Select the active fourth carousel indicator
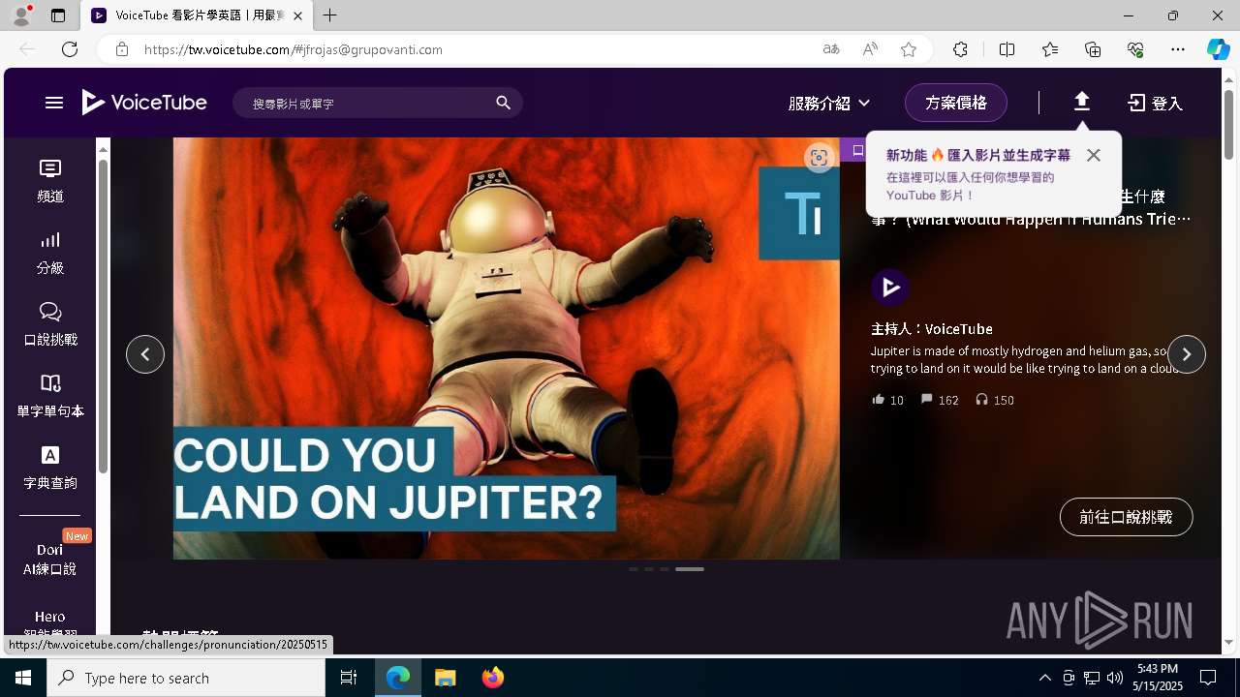Screen dimensions: 1240x697 click(690, 569)
